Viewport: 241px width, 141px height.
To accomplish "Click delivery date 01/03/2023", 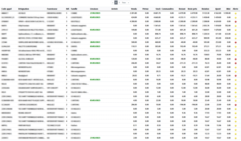I will (x=95, y=63).
